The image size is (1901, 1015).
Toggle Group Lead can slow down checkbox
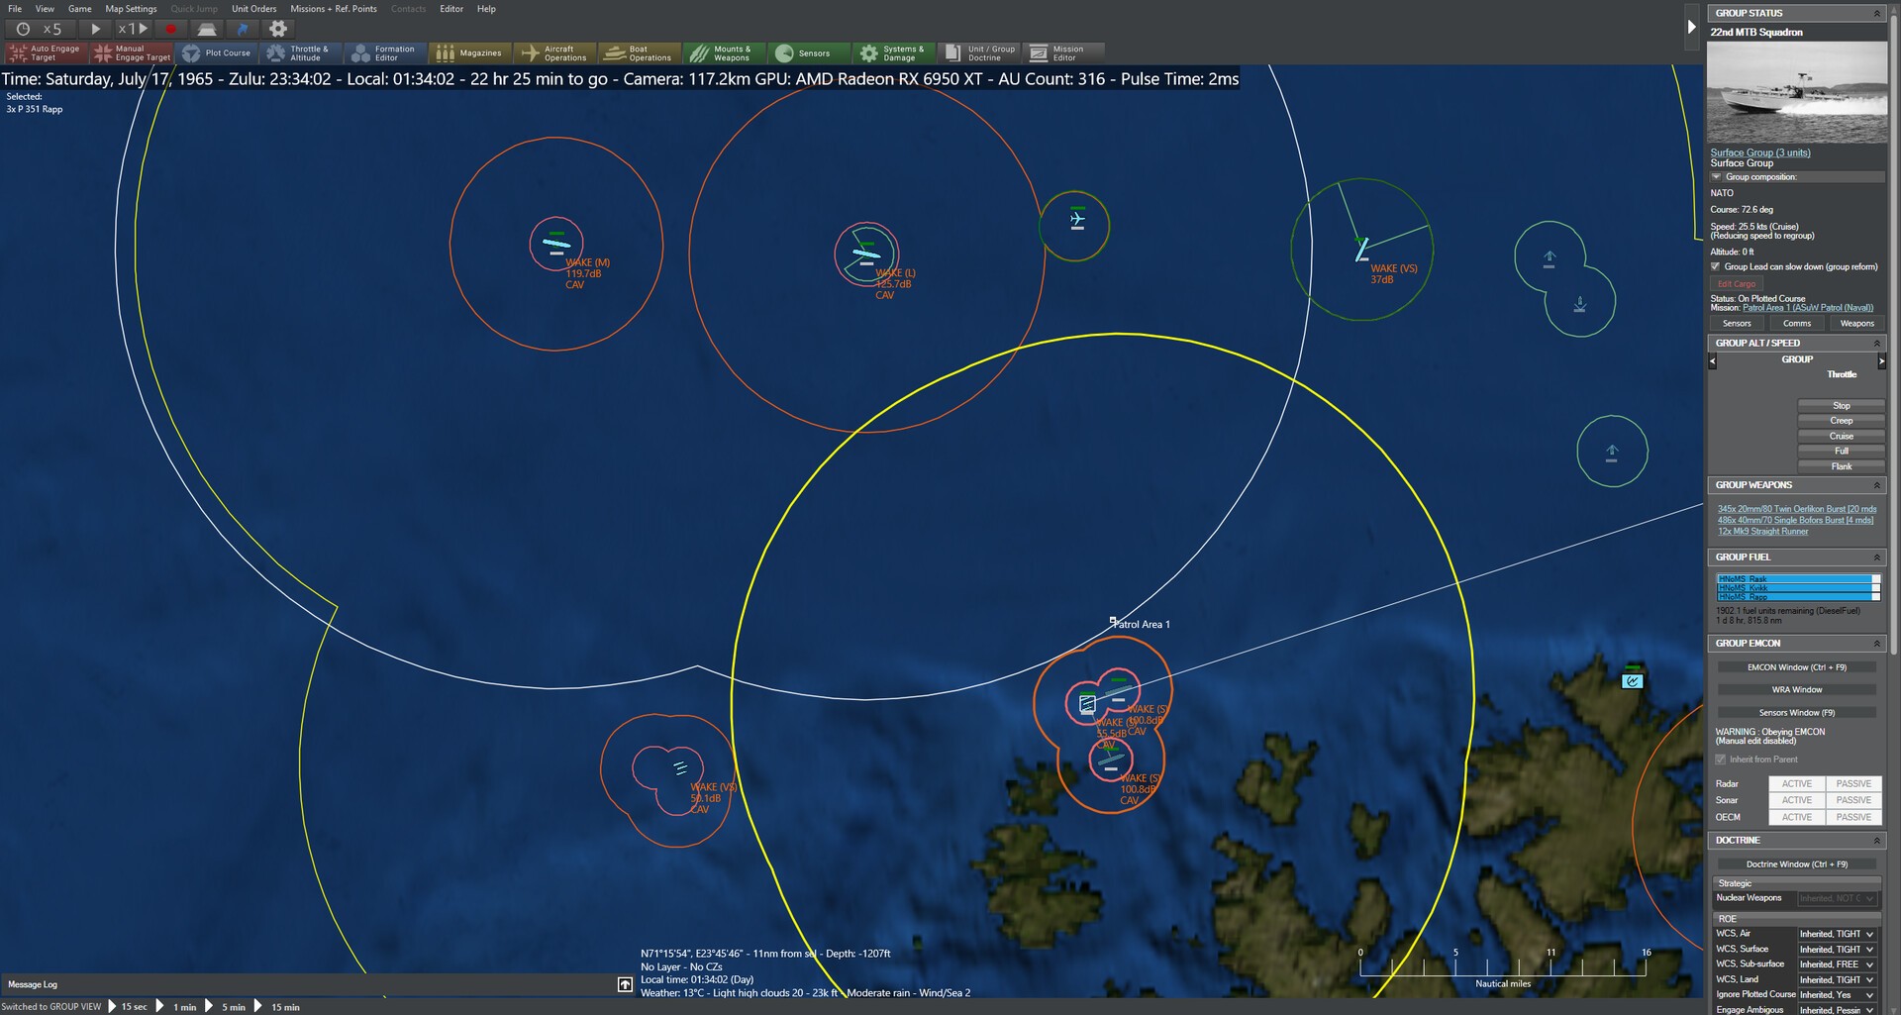pyautogui.click(x=1716, y=266)
